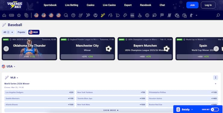223x113 pixels.
Task: Bet Atlanta Braves +1500
Action: coord(39,105)
